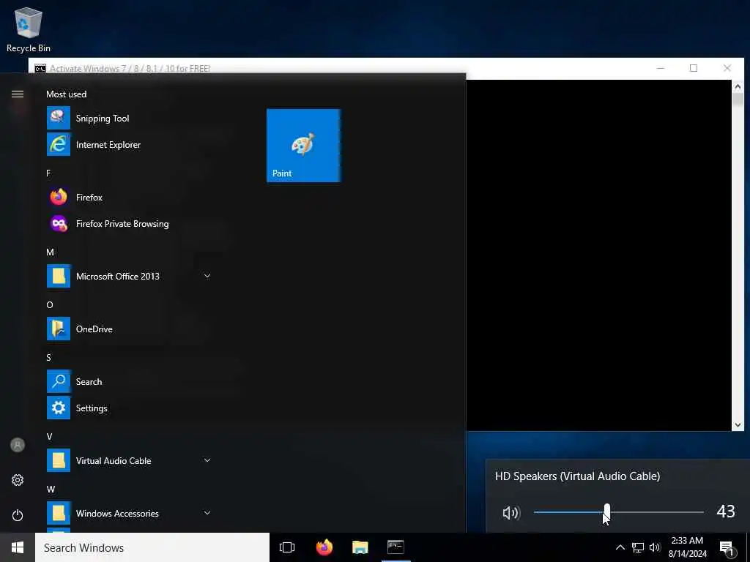750x562 pixels.
Task: Open the Search app entry
Action: tap(129, 382)
